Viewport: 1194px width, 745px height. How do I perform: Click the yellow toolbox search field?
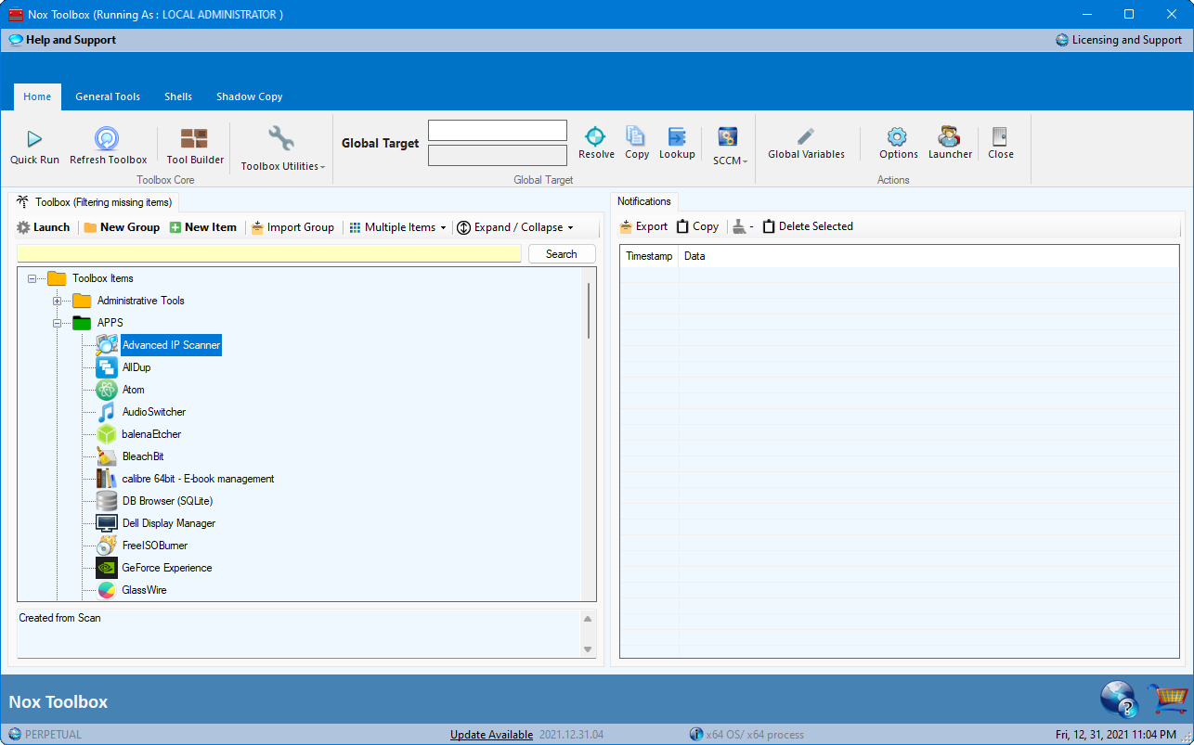269,254
